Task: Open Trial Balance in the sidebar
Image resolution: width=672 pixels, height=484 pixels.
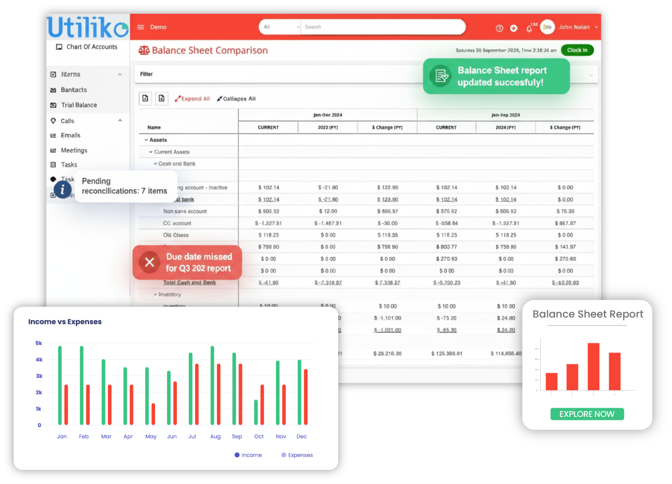Action: point(79,105)
